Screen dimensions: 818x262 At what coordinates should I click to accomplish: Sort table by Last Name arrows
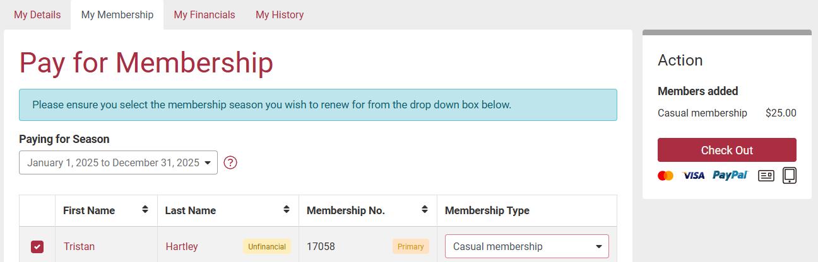pyautogui.click(x=287, y=210)
